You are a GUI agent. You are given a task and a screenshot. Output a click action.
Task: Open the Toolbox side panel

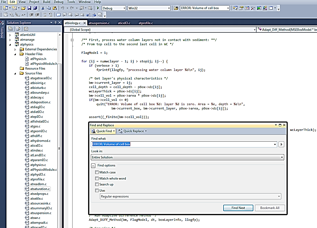(2, 30)
